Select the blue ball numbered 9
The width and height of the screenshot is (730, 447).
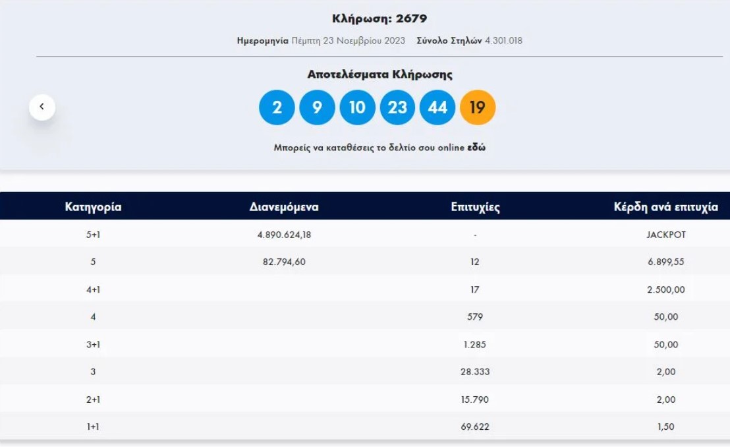tap(317, 106)
